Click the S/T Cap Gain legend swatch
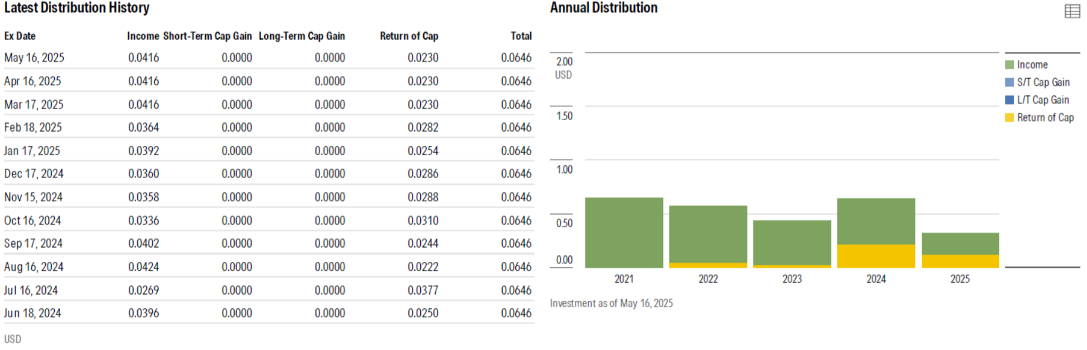 [1010, 82]
